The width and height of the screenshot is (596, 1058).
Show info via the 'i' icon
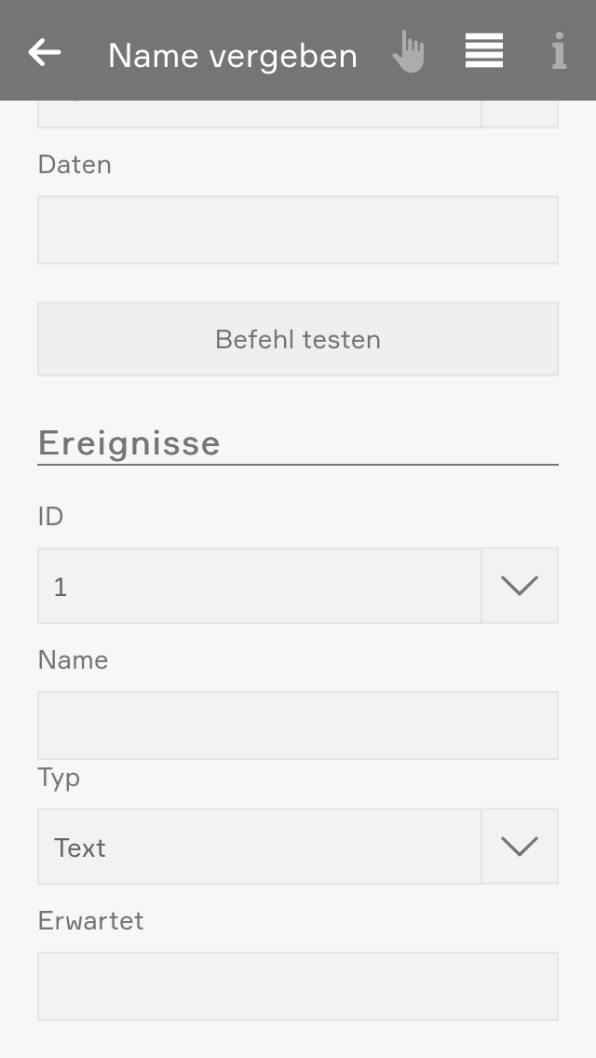[559, 52]
